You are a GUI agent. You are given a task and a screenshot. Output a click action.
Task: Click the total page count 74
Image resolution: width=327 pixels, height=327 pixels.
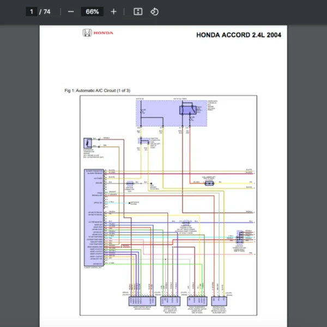(x=47, y=11)
